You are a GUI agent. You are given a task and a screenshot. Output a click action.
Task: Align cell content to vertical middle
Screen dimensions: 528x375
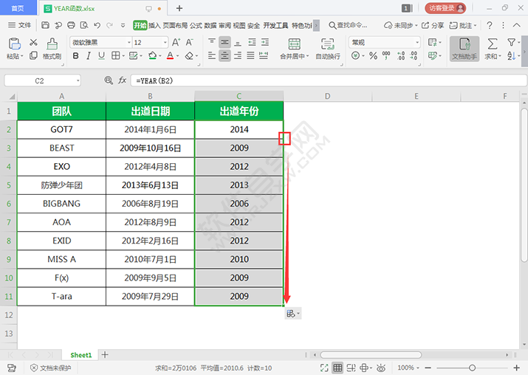224,42
